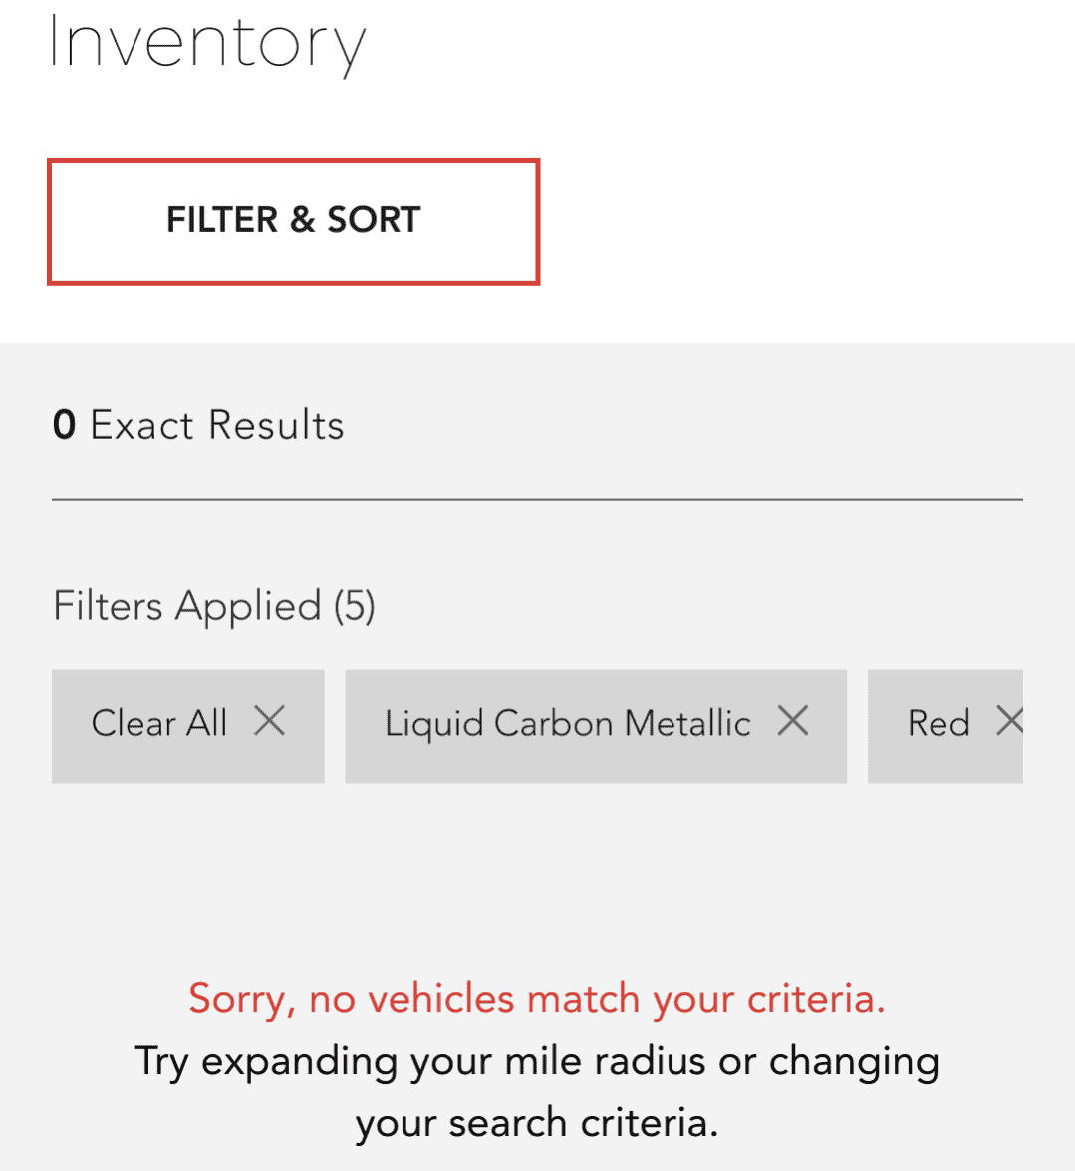The image size is (1075, 1171).
Task: Click the Exact Results text
Action: [217, 426]
